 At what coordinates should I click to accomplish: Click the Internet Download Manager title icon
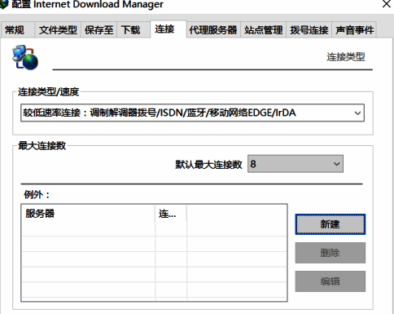pos(4,4)
